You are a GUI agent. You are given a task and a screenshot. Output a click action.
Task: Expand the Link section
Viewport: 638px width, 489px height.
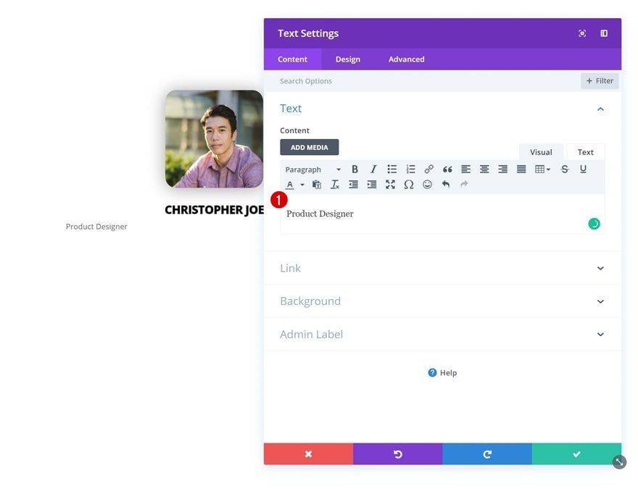pyautogui.click(x=442, y=268)
